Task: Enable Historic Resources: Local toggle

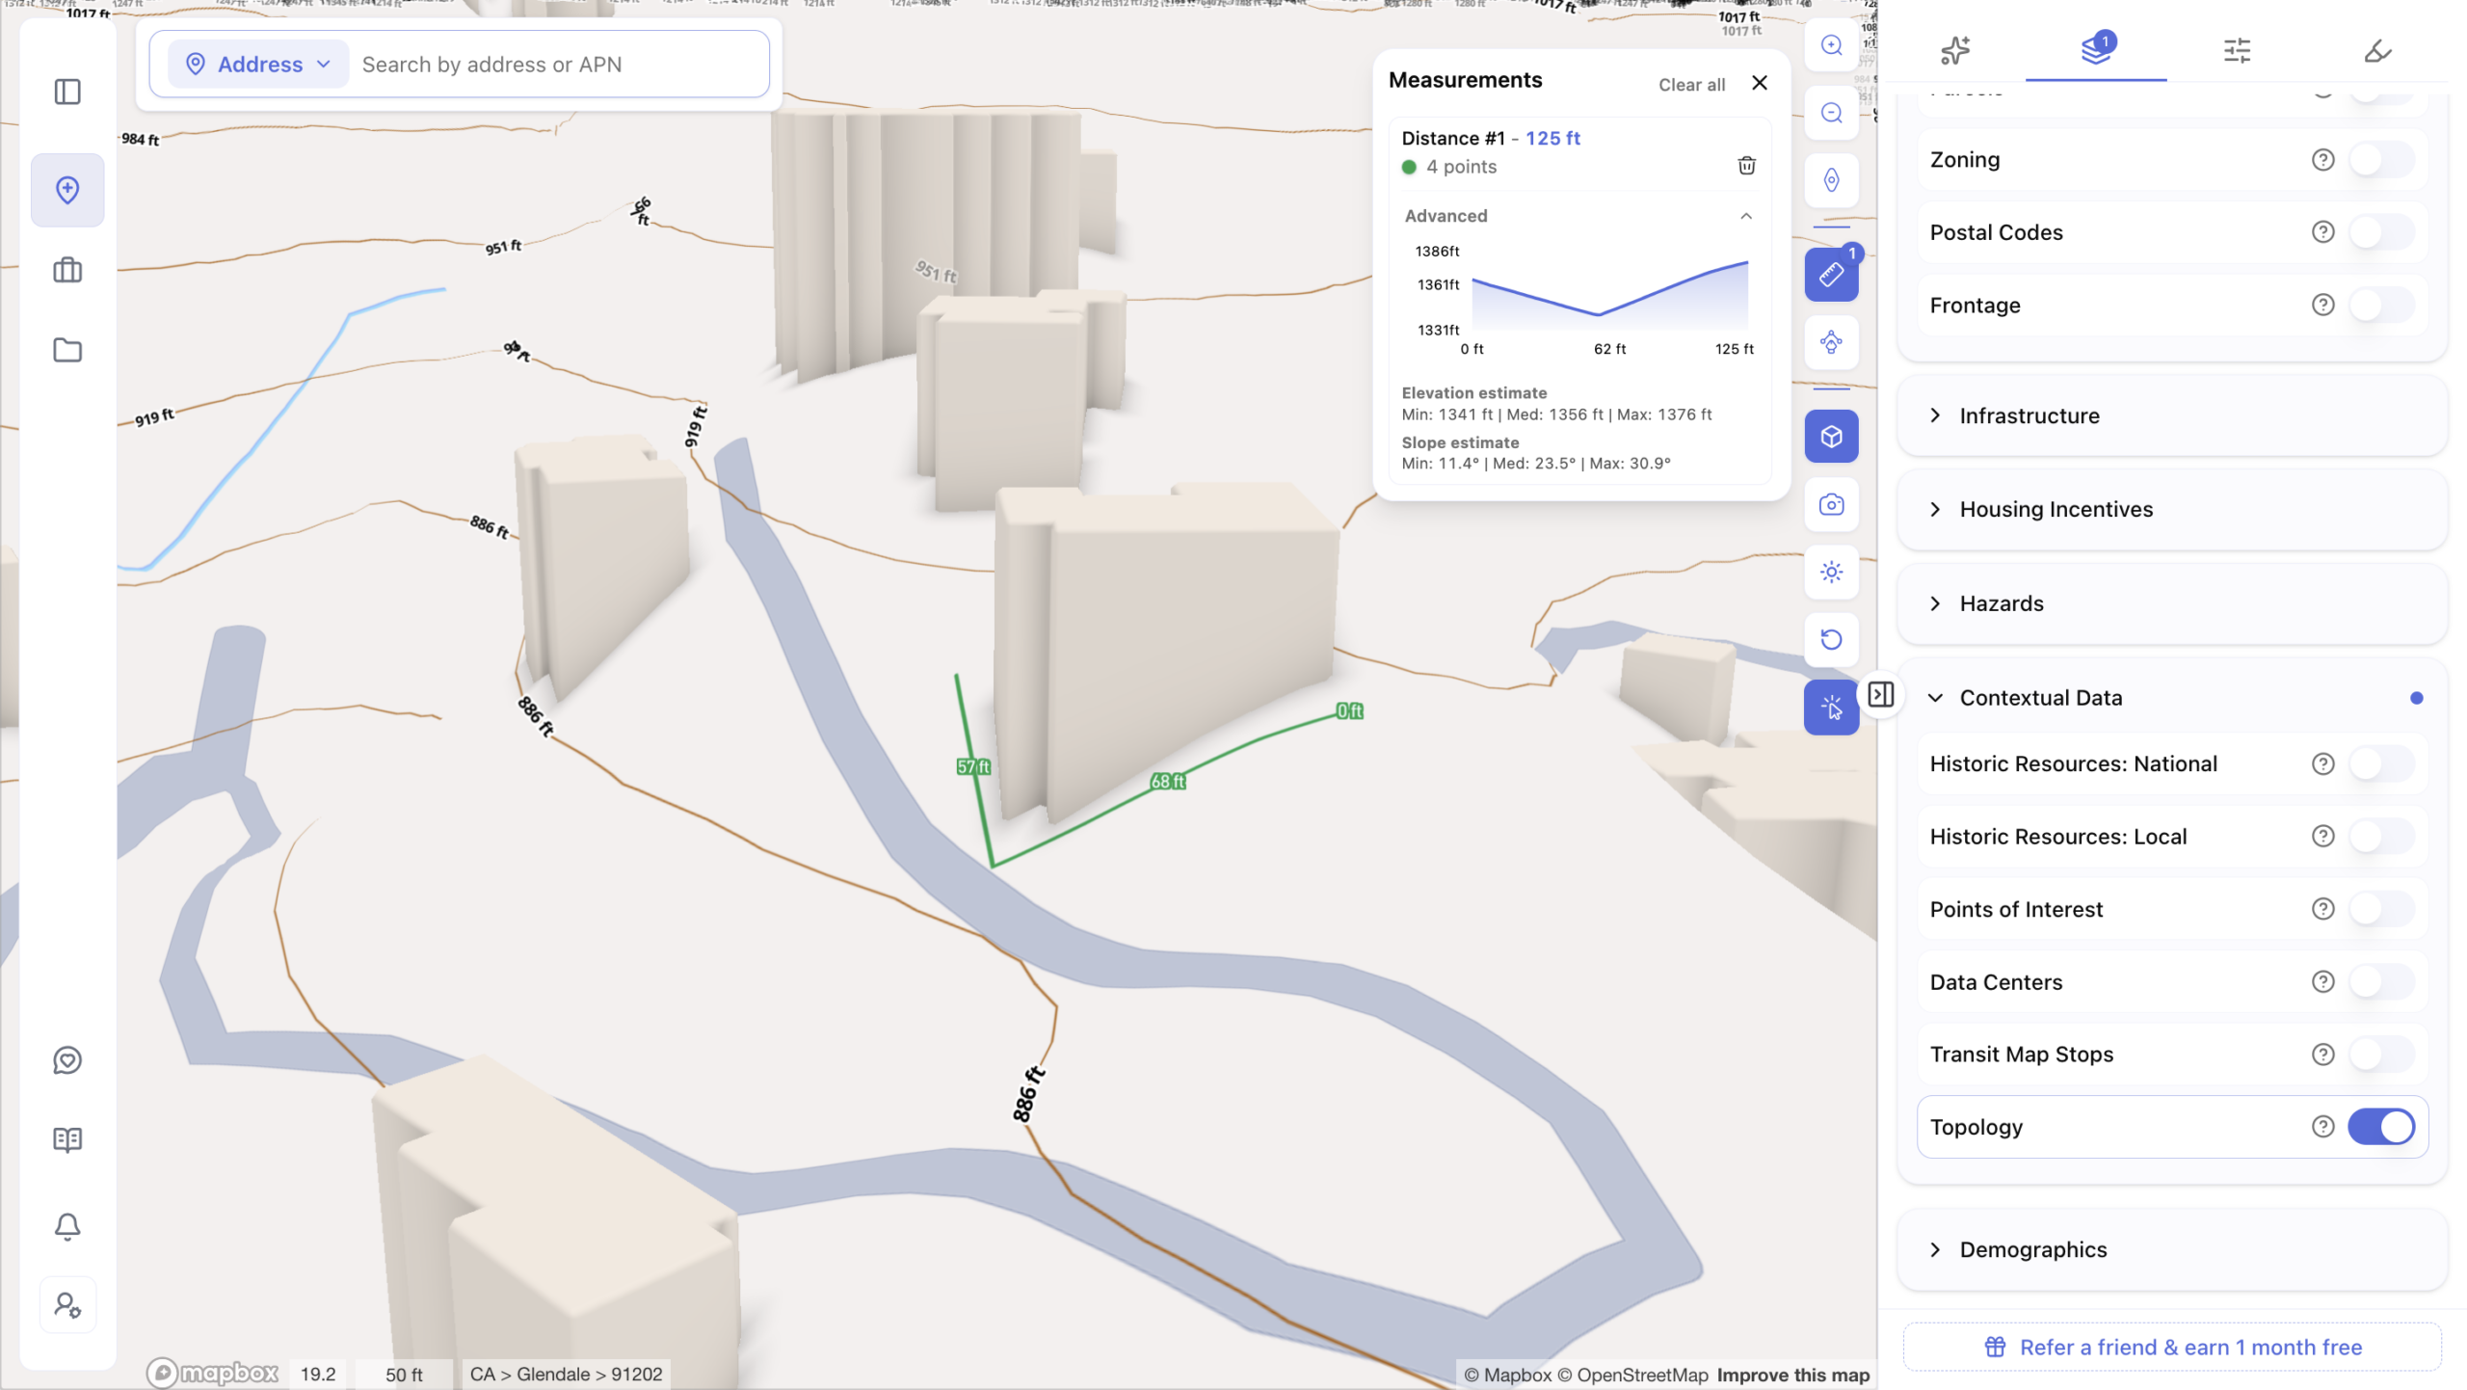Action: (2380, 836)
